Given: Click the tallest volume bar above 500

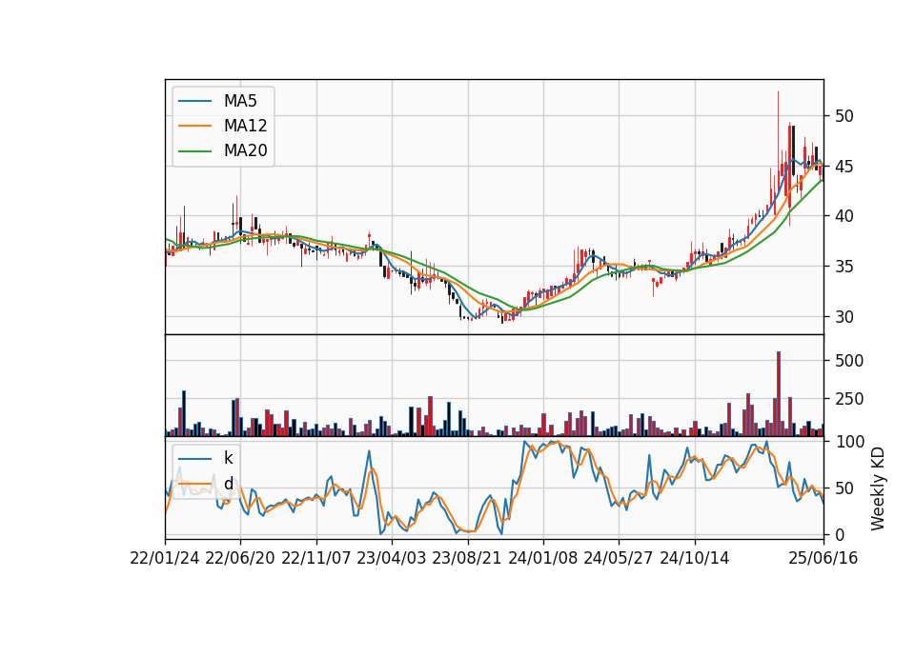Looking at the screenshot, I should point(779,393).
